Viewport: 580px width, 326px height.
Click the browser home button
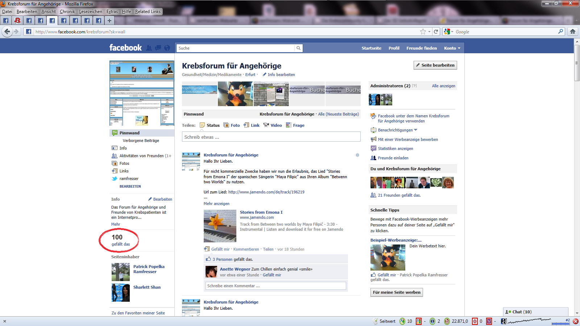[573, 32]
